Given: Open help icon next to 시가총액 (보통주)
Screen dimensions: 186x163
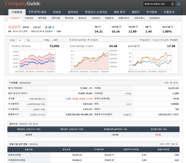Looking at the screenshot, I should tap(18, 109).
